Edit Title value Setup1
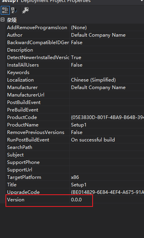 click(79, 185)
